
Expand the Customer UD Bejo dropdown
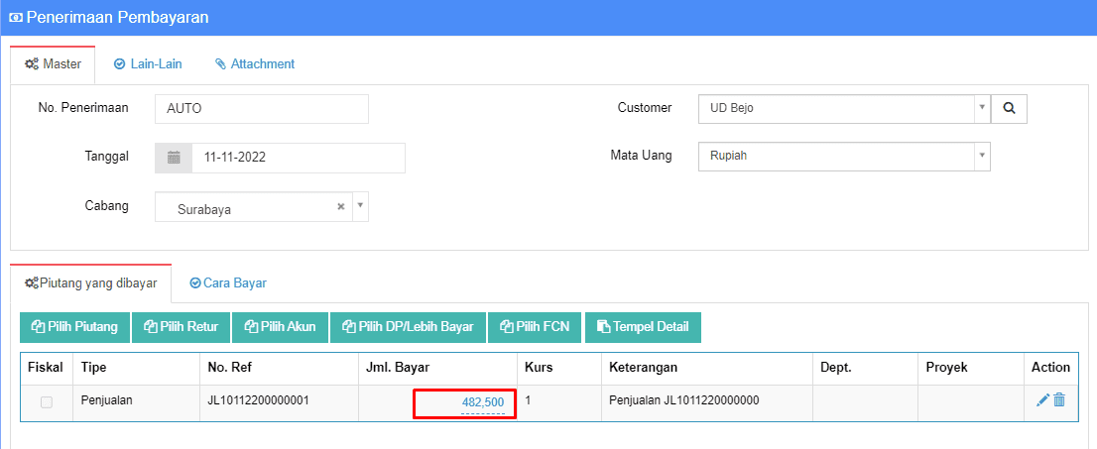click(982, 108)
